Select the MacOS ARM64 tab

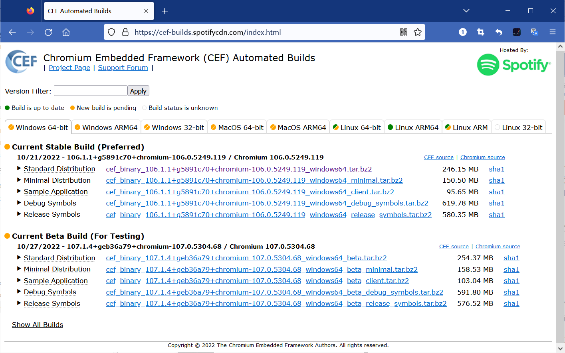coord(298,128)
